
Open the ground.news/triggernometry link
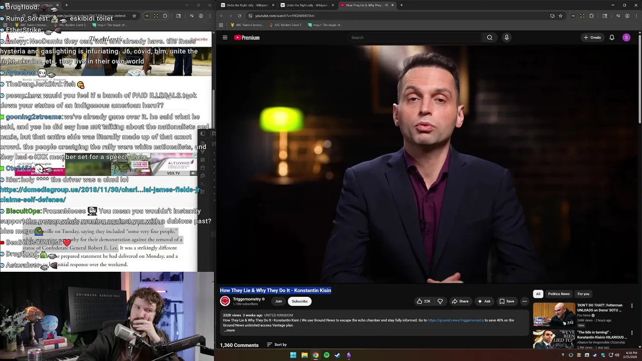[x=455, y=320]
